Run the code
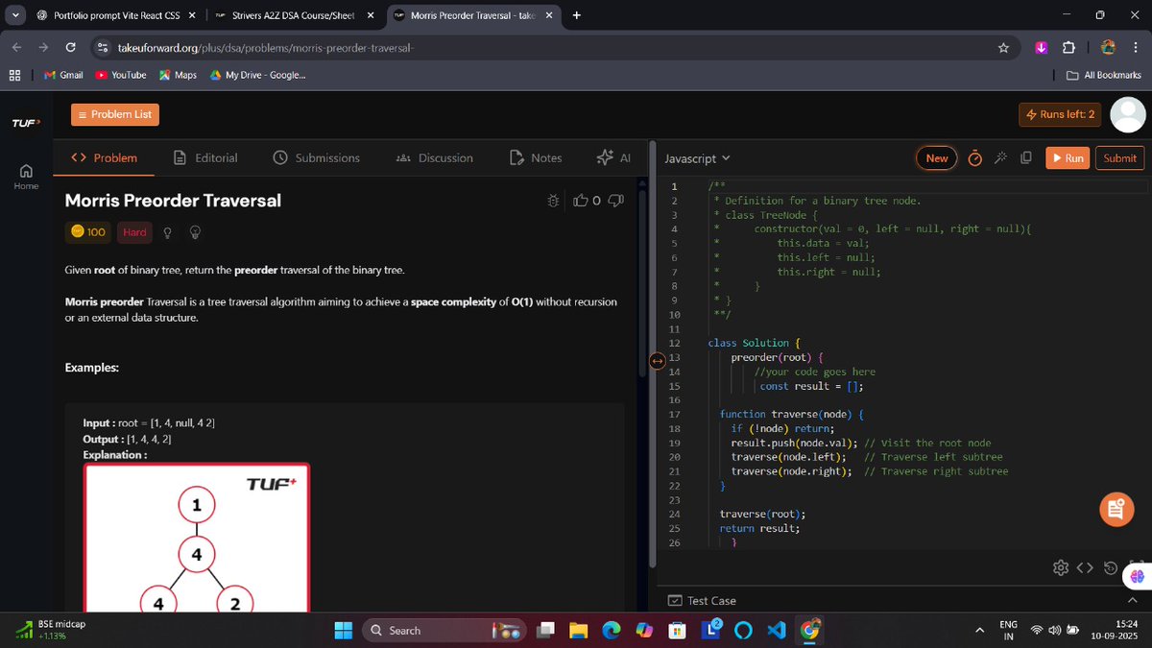1152x648 pixels. pyautogui.click(x=1068, y=158)
